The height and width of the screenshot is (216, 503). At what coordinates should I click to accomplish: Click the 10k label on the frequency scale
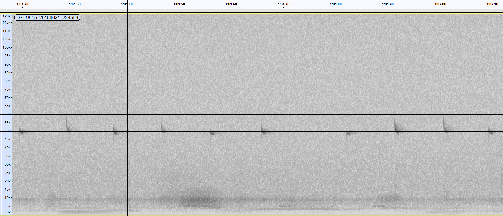click(x=7, y=198)
